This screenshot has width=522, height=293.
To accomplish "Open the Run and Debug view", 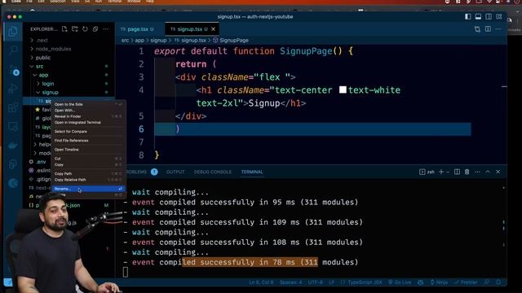I will [x=13, y=89].
